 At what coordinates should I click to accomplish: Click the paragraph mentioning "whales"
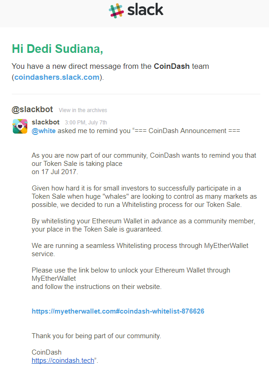point(144,196)
